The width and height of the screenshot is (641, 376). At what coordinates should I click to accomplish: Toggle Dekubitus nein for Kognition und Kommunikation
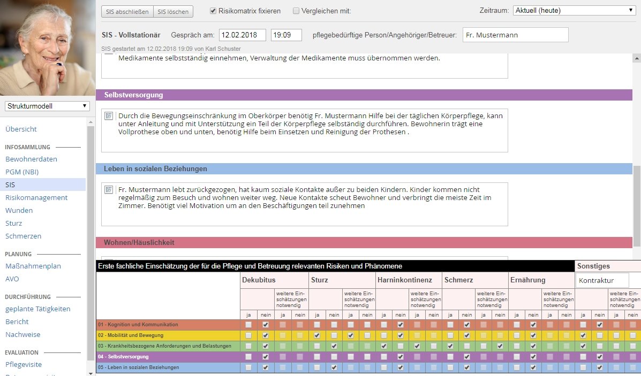pyautogui.click(x=266, y=325)
